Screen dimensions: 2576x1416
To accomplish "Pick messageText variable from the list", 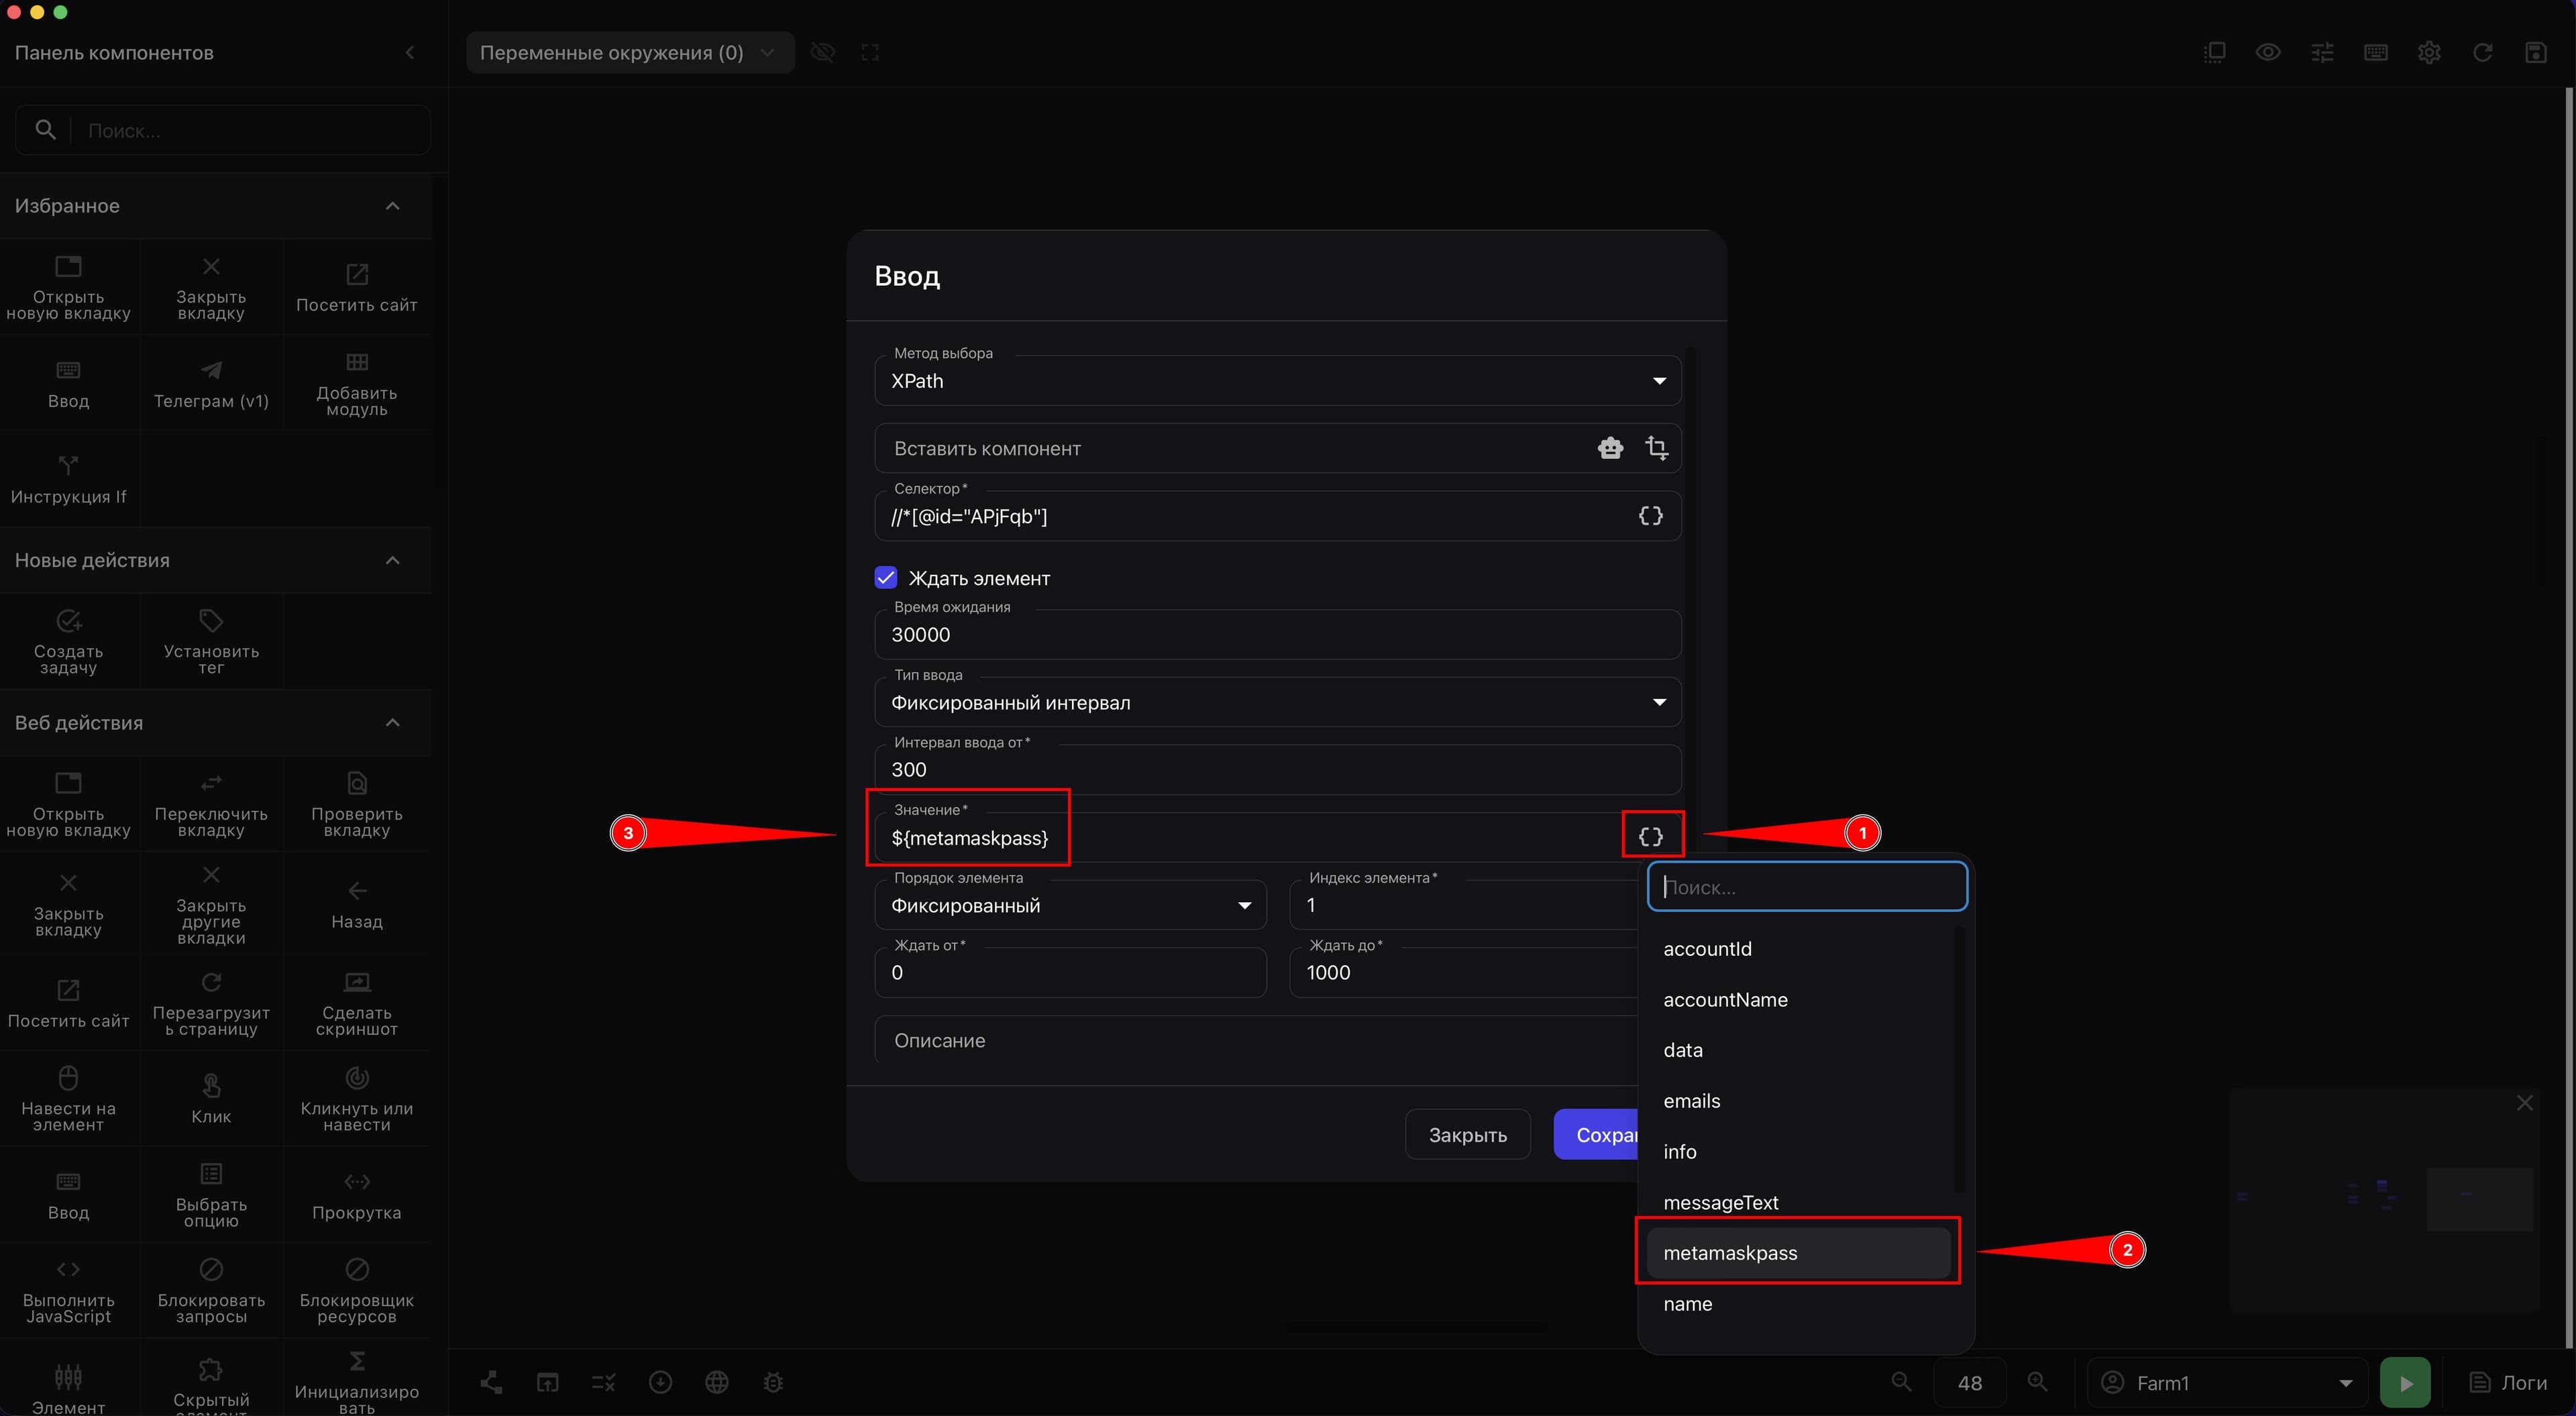I will point(1799,1202).
